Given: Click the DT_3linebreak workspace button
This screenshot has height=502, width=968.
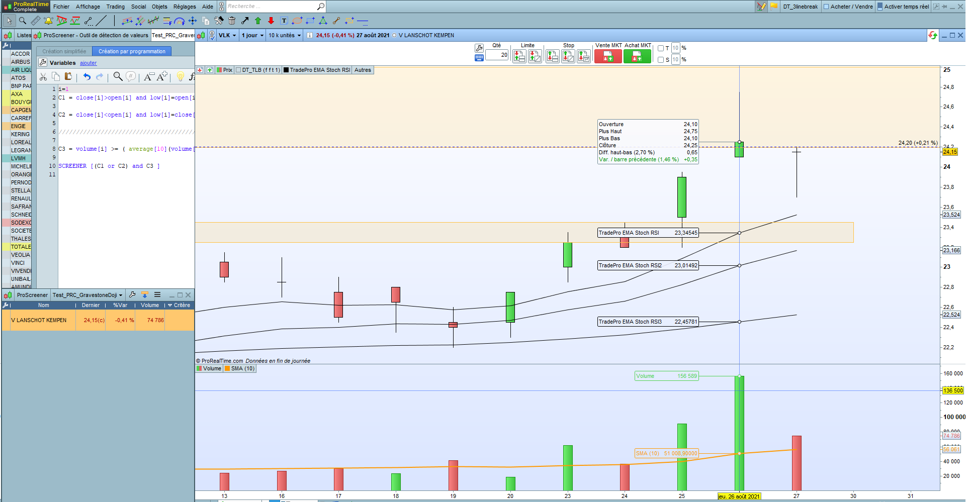Looking at the screenshot, I should [x=800, y=7].
